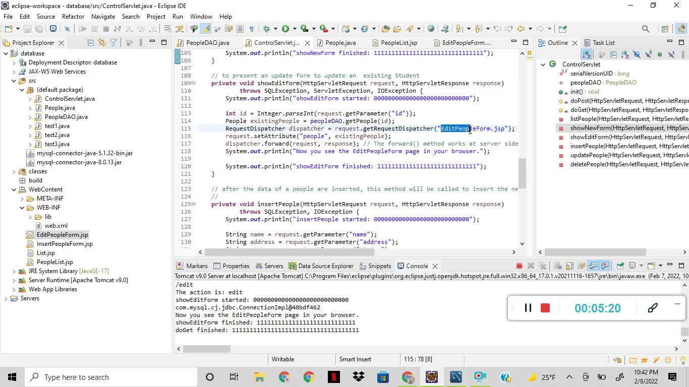Collapse the src folder in tree

(x=14, y=81)
